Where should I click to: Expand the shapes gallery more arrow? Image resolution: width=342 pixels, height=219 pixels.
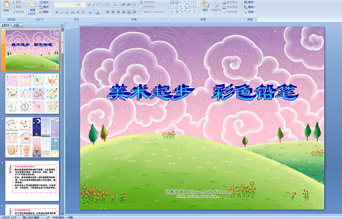(x=198, y=12)
